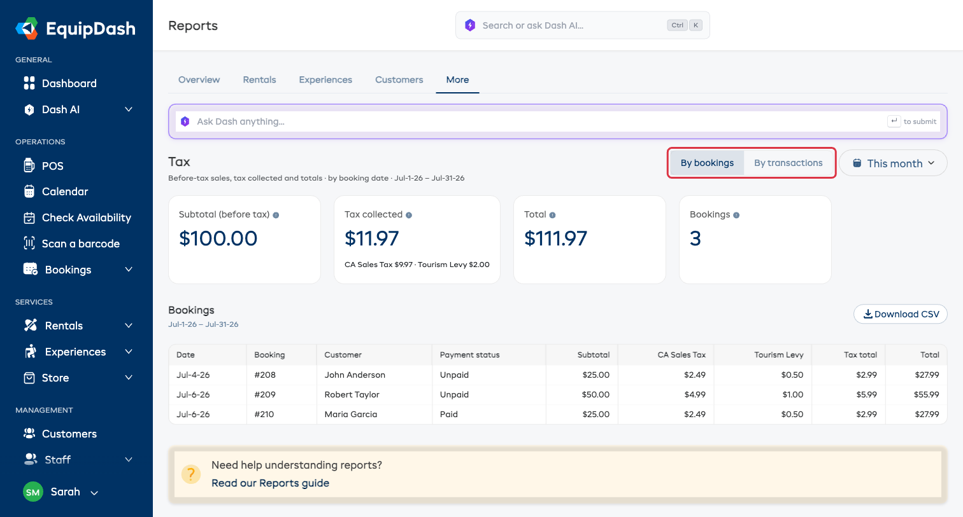Click the Staff sidebar icon

(x=31, y=458)
